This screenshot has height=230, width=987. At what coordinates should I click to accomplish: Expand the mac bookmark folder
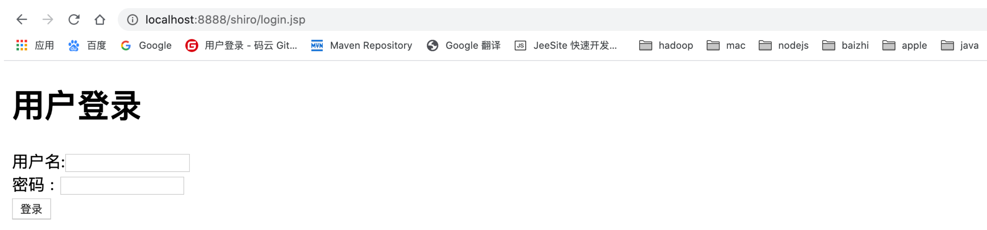(x=726, y=45)
